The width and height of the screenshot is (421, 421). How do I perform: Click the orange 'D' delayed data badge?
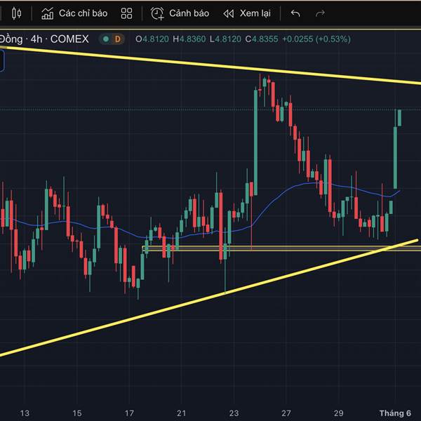pos(117,39)
